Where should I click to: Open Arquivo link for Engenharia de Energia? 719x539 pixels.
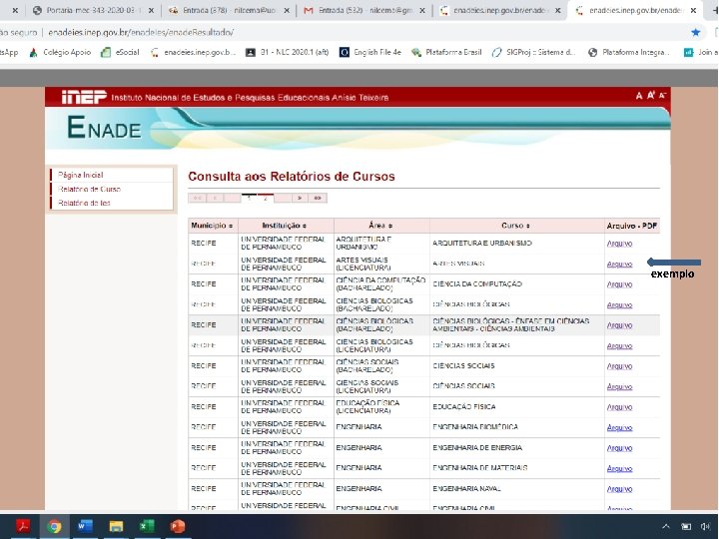[619, 448]
